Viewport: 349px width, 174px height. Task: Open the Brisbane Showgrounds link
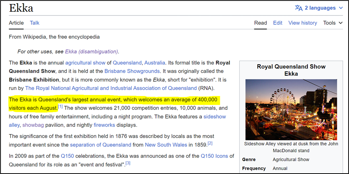pos(132,71)
